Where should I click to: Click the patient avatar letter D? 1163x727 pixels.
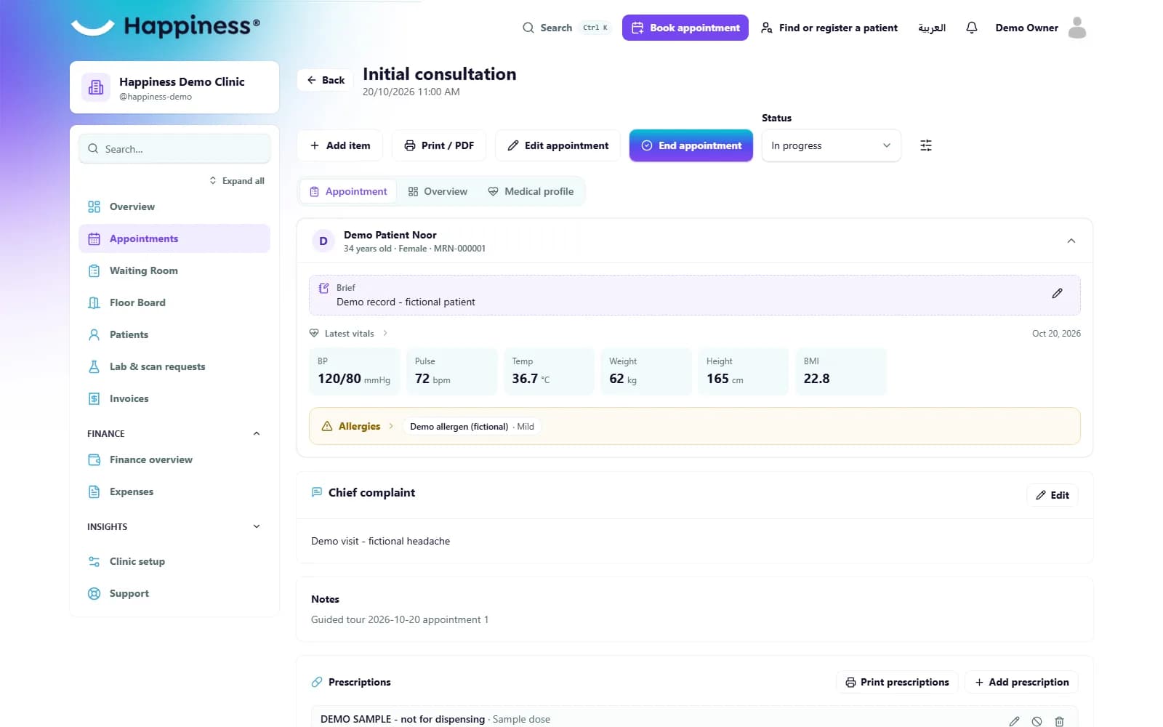click(323, 241)
